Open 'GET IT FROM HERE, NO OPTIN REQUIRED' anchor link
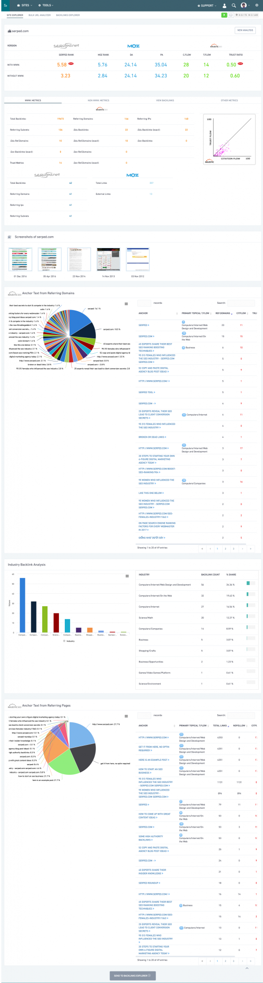 [x=154, y=748]
